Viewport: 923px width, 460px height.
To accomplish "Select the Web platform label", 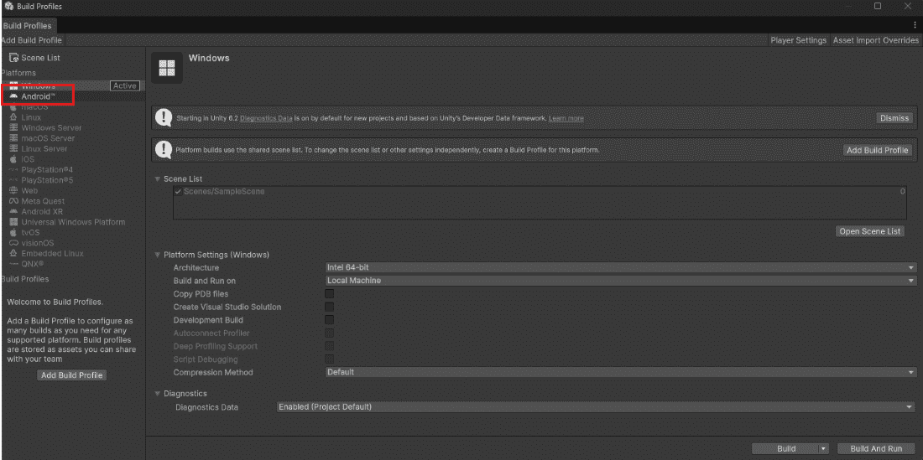I will click(x=30, y=190).
